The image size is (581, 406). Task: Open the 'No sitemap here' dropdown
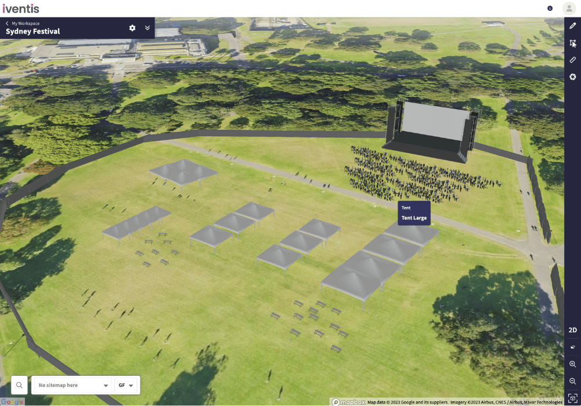[x=73, y=385]
